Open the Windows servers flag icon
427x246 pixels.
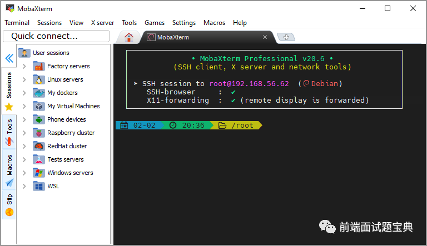pyautogui.click(x=39, y=173)
